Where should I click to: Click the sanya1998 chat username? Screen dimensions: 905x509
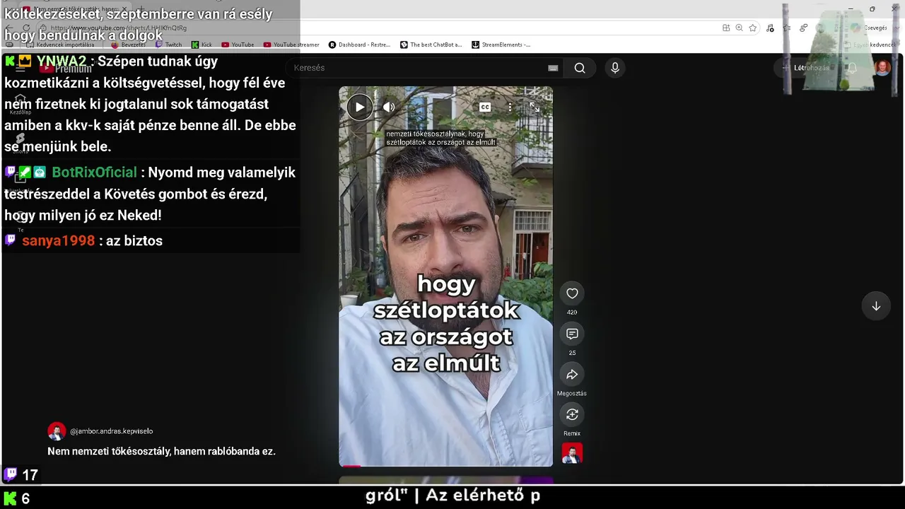pyautogui.click(x=58, y=241)
